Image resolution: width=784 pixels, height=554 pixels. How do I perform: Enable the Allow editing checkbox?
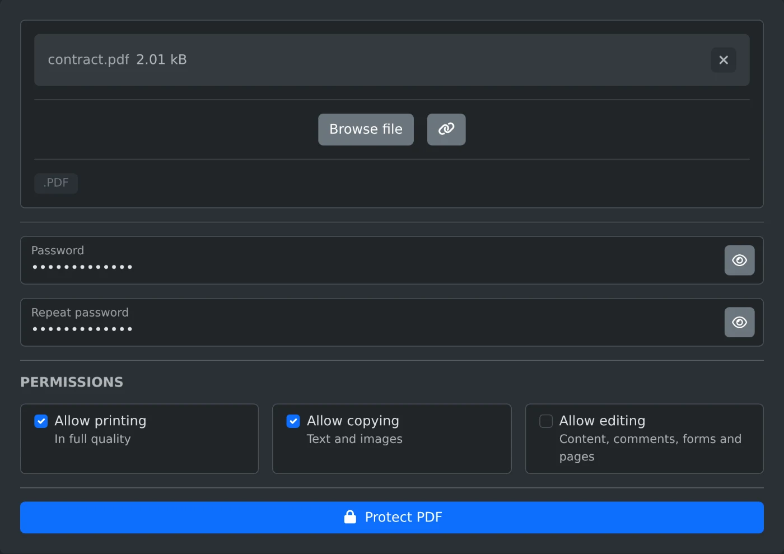546,421
